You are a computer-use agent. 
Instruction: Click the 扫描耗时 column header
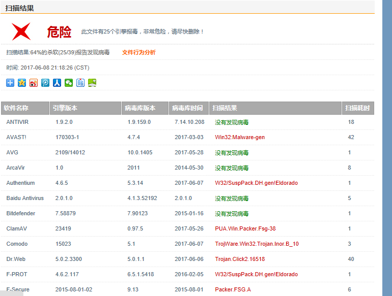[x=357, y=108]
